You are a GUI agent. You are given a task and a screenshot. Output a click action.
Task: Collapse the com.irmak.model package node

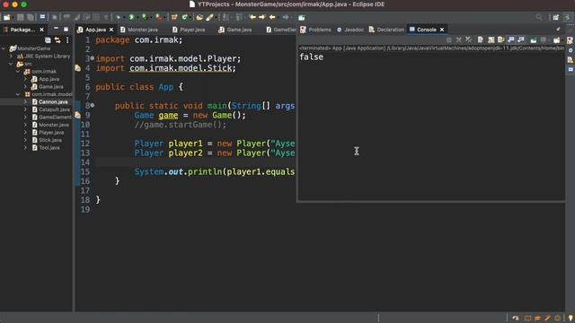pos(18,94)
